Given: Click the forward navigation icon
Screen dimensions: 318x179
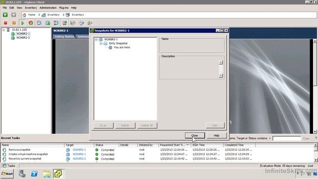Looking at the screenshot, I should pos(13,14).
